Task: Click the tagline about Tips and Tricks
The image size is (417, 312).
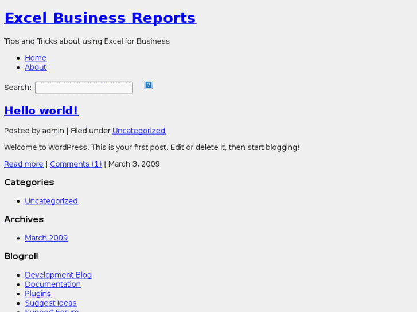Action: pos(87,41)
